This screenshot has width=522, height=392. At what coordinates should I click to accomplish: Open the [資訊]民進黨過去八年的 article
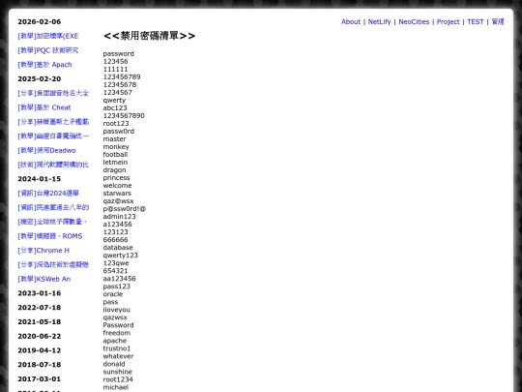53,208
